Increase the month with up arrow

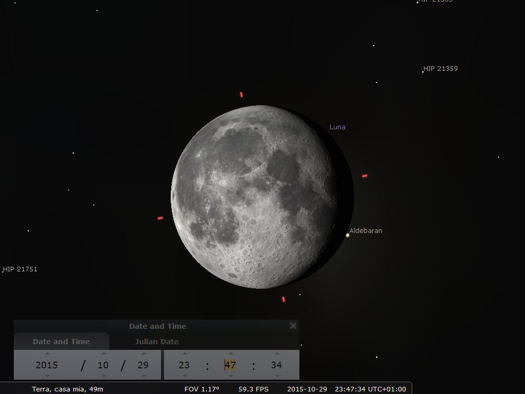click(104, 353)
